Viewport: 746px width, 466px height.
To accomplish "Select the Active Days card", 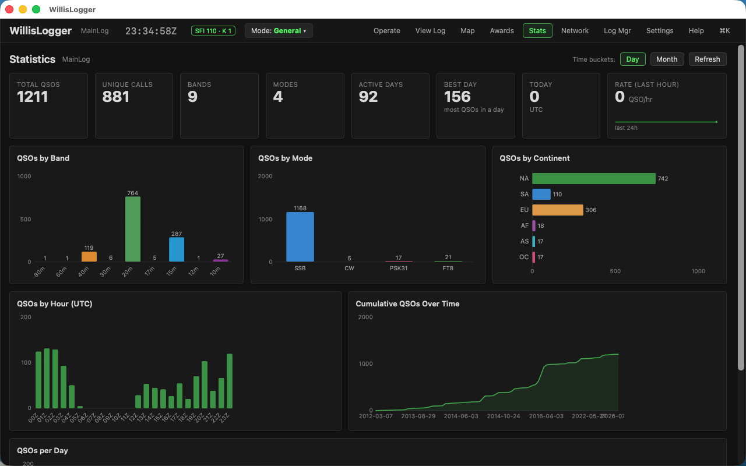I will [390, 105].
